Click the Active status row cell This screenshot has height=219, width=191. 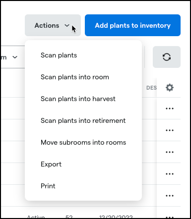36,217
